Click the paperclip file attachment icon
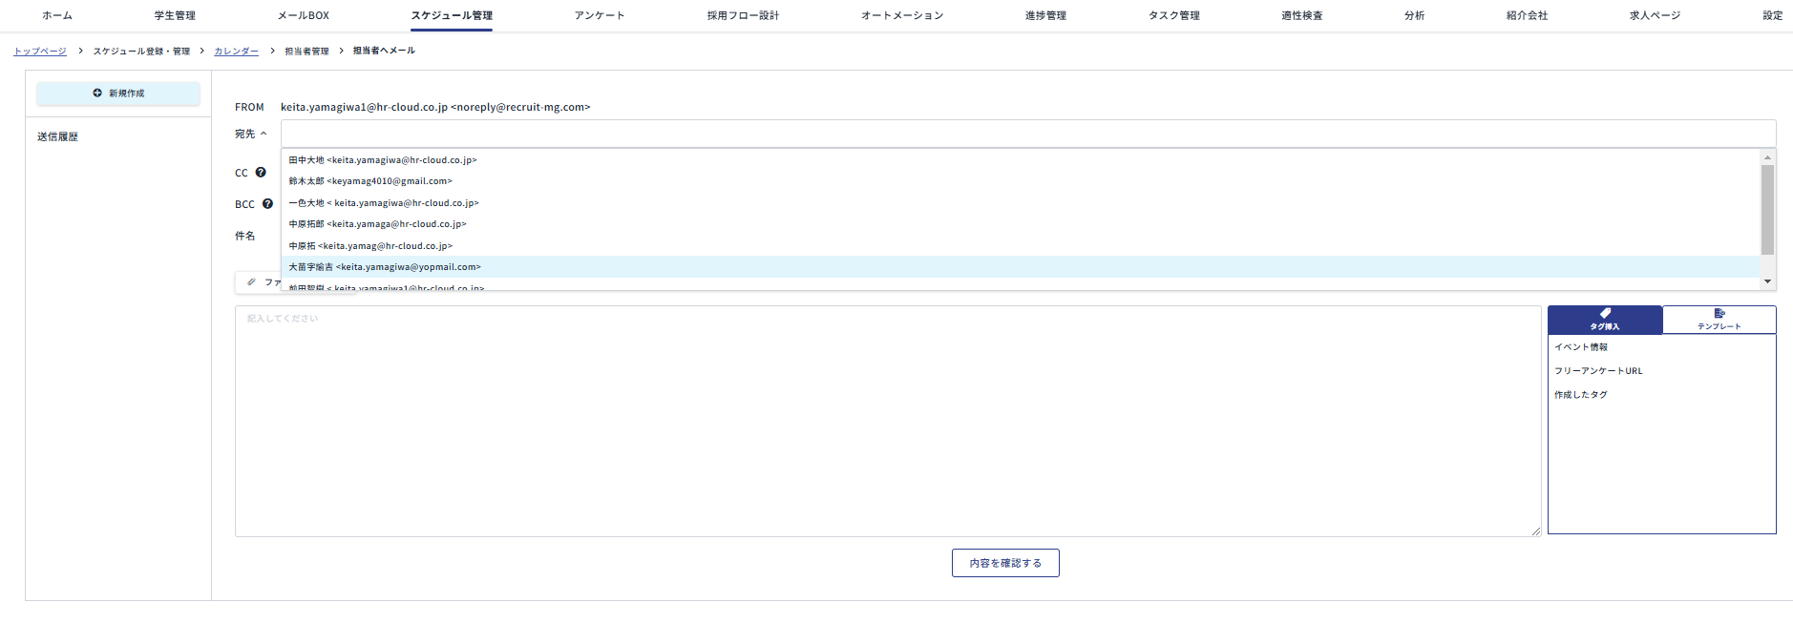 (251, 282)
